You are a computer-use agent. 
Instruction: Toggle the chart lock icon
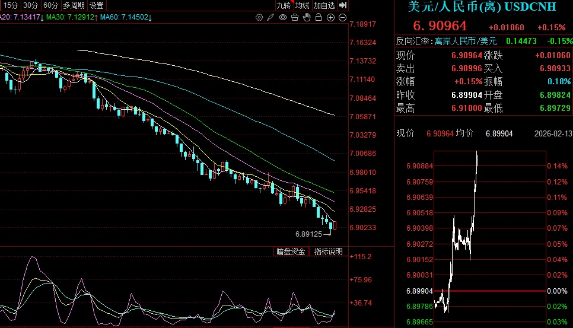tap(319, 17)
